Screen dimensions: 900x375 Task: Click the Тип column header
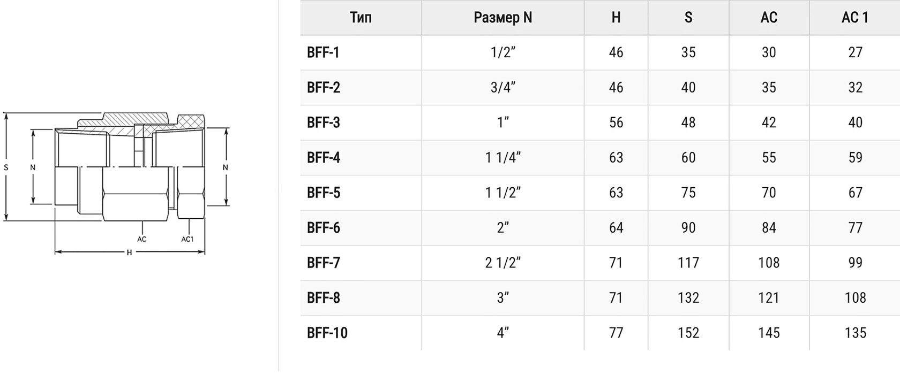[x=361, y=18]
